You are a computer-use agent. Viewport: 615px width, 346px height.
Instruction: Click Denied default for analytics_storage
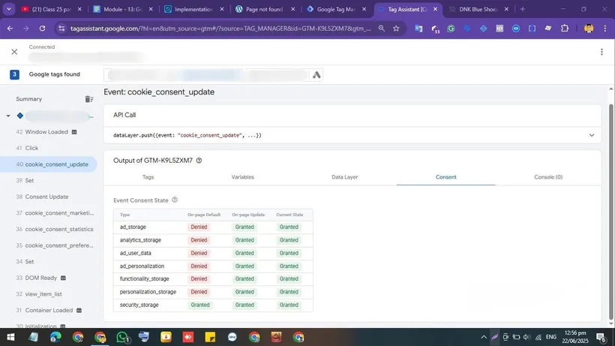(x=199, y=240)
